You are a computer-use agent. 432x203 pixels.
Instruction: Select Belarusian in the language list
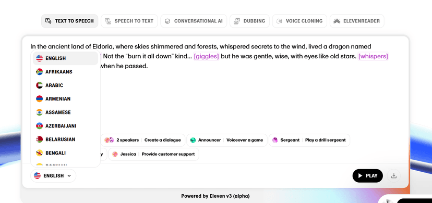tap(65, 139)
